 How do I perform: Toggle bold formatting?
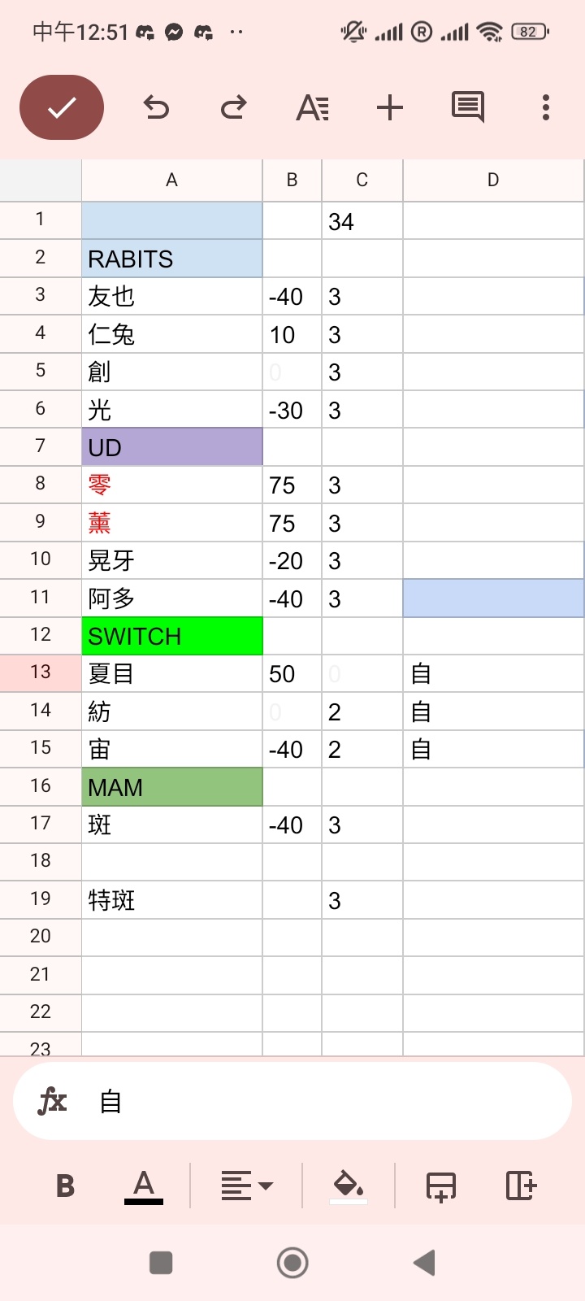pyautogui.click(x=66, y=1186)
